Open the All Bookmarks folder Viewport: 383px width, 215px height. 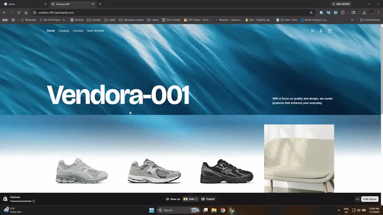pos(370,20)
